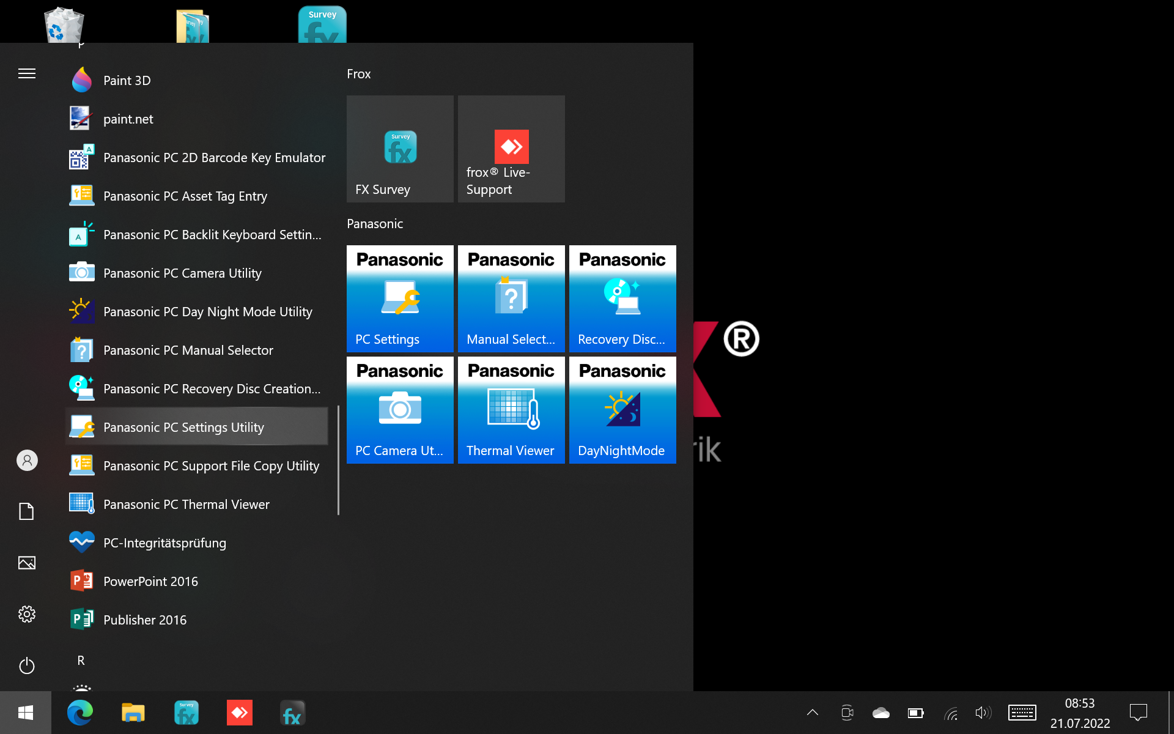This screenshot has width=1174, height=734.
Task: Open the volume speaker control
Action: [983, 713]
